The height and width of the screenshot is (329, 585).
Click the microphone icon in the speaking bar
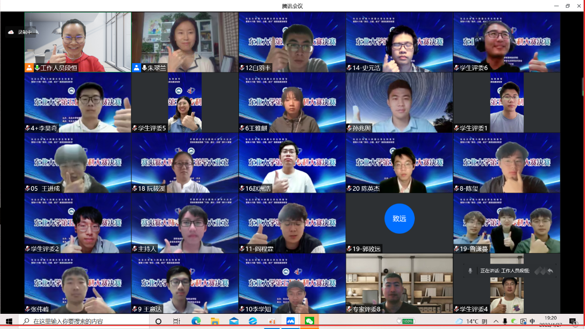[x=470, y=271]
